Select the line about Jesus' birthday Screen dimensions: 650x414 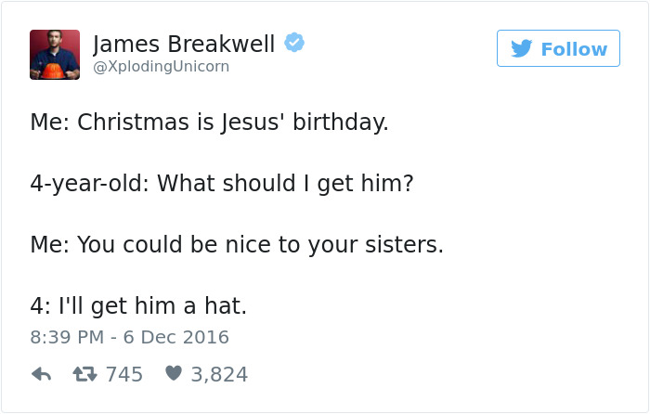coord(209,123)
